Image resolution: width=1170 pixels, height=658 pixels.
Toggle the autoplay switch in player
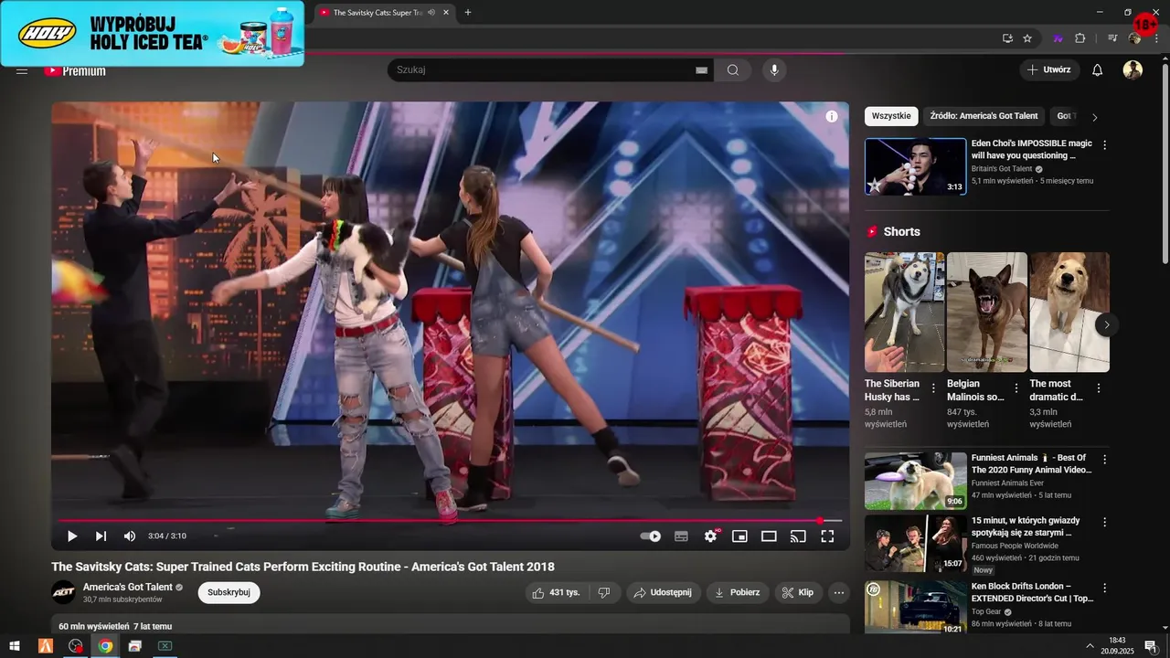(x=650, y=536)
